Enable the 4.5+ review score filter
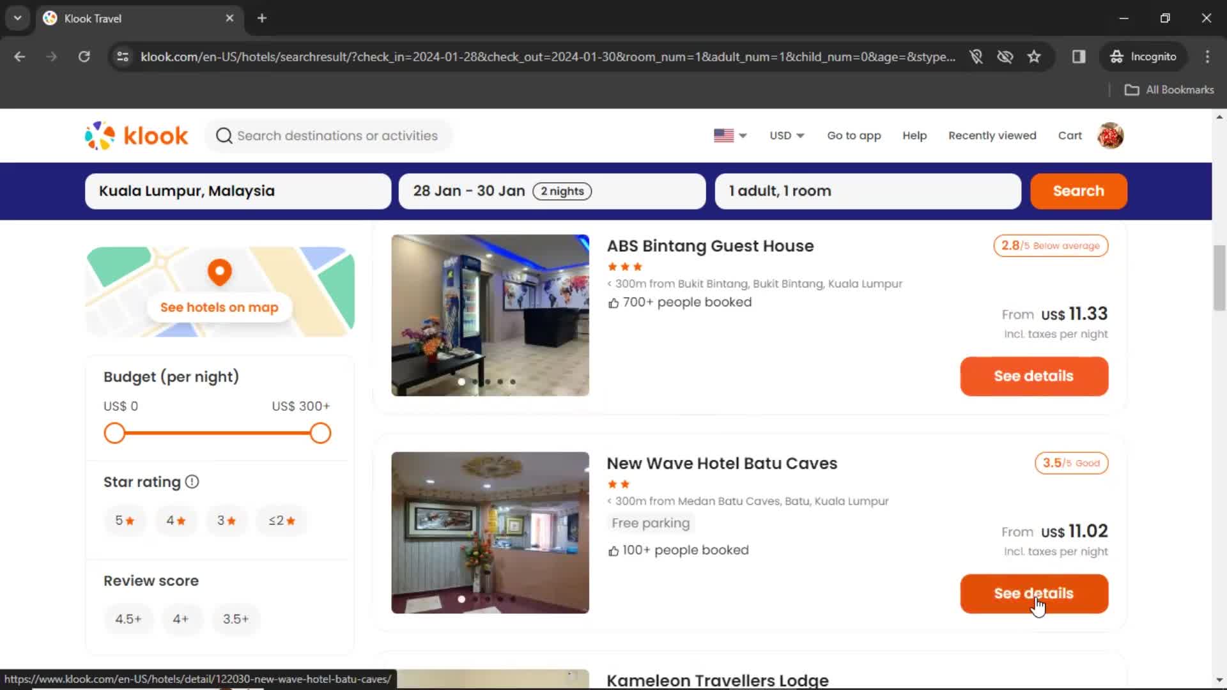1227x690 pixels. 128,618
